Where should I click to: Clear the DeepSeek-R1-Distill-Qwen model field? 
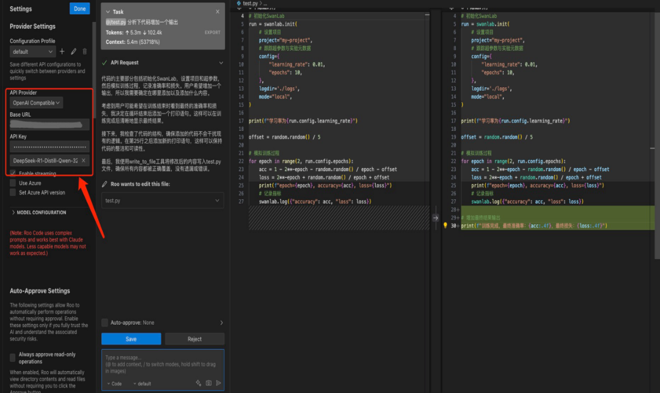[83, 161]
